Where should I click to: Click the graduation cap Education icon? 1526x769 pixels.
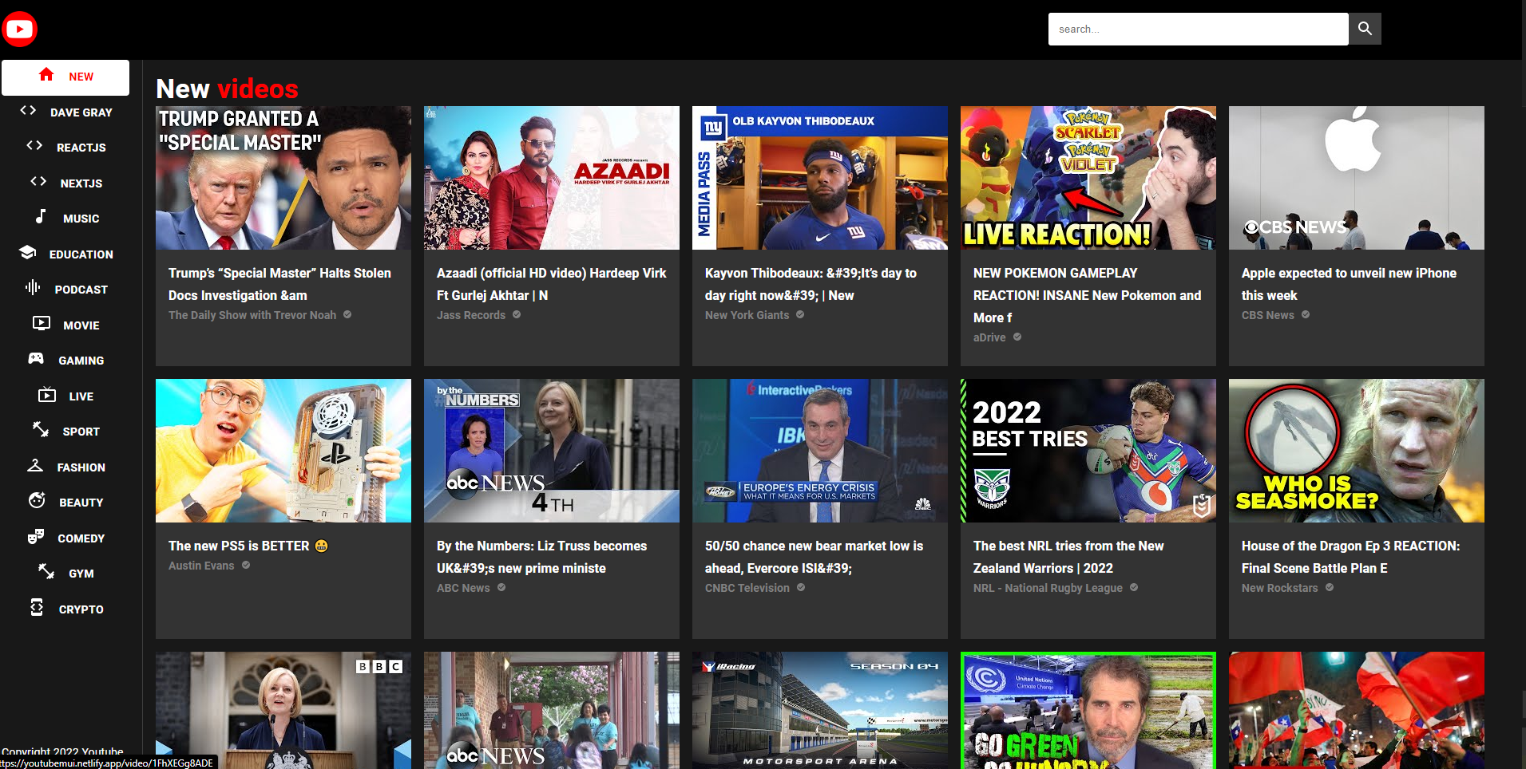click(x=27, y=252)
